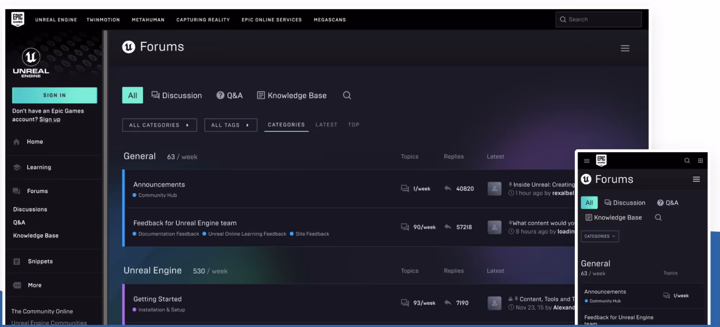
Task: Open the app grid icon in mobile preview
Action: click(700, 161)
